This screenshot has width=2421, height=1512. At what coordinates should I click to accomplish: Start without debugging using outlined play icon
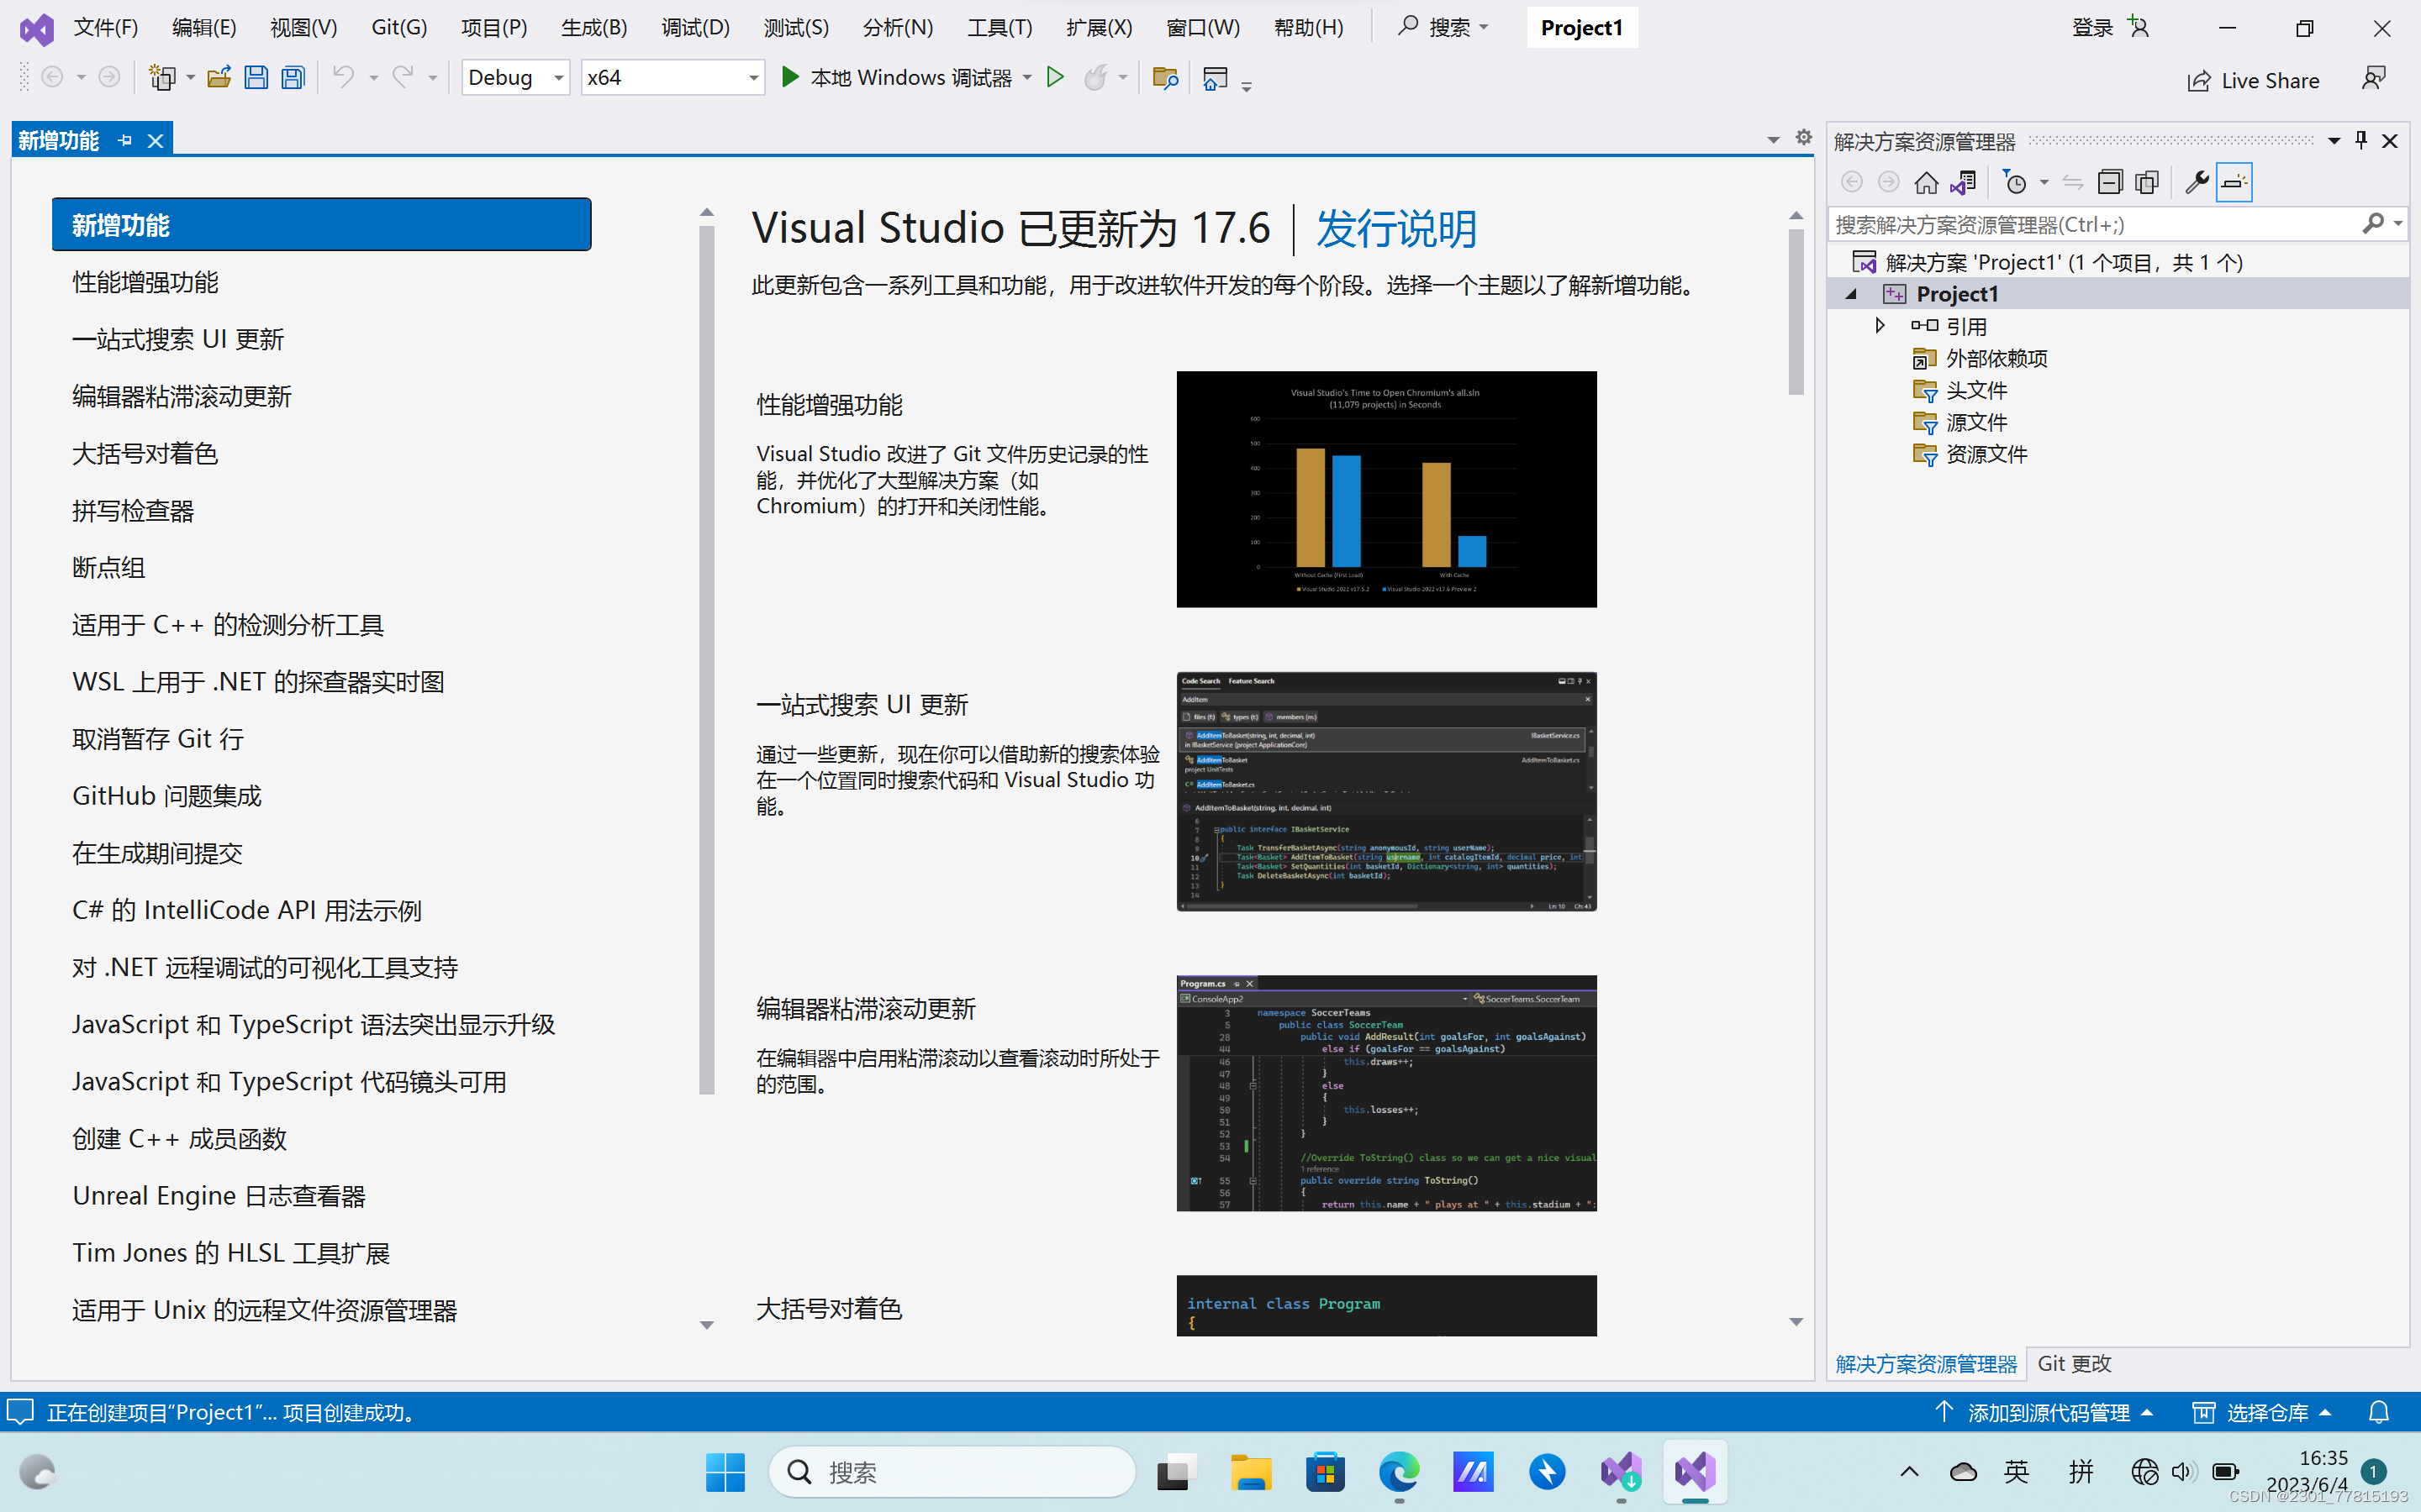[1054, 77]
